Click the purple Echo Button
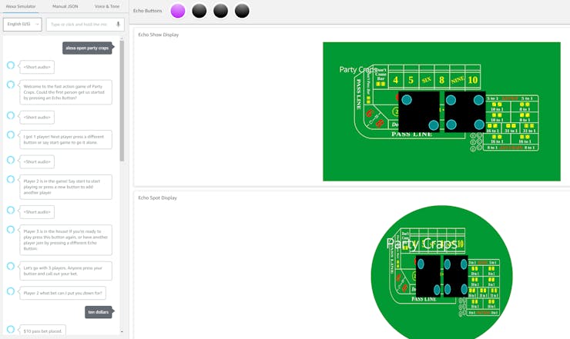The height and width of the screenshot is (339, 570). 178,11
